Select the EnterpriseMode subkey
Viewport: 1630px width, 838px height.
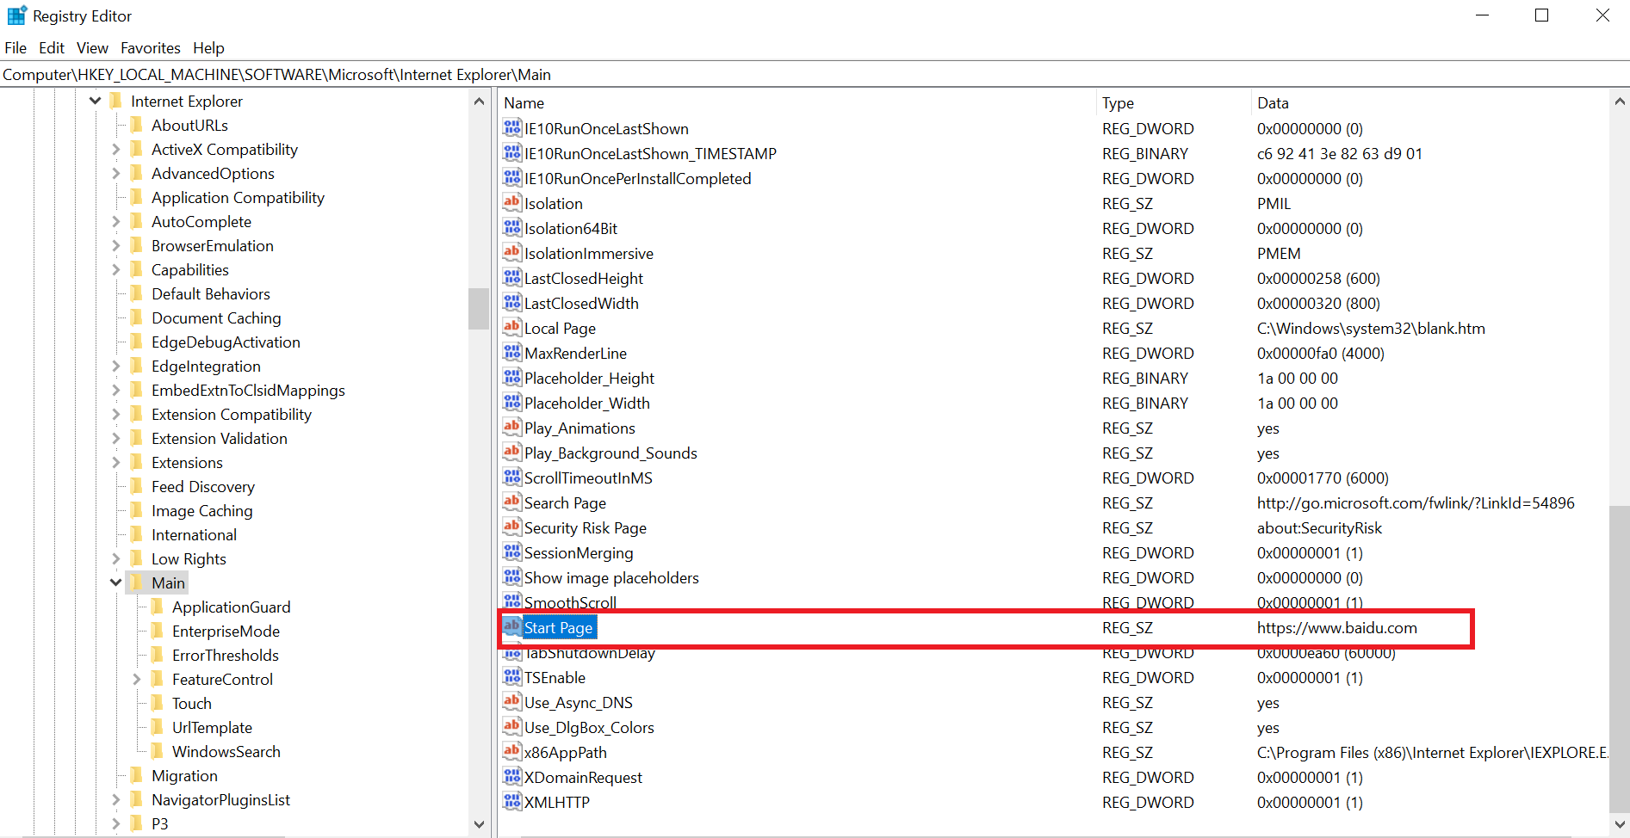tap(226, 631)
